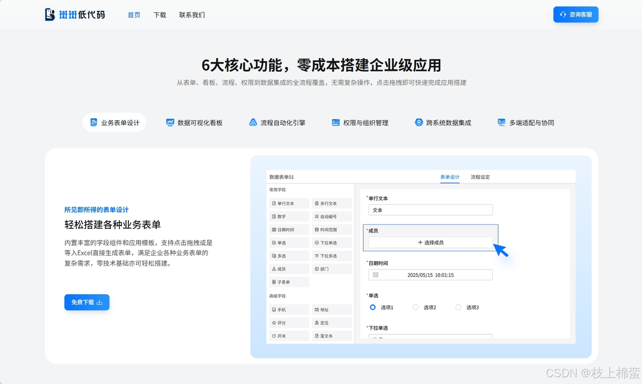Click the 咨询客服 button
The height and width of the screenshot is (384, 642).
[x=576, y=14]
